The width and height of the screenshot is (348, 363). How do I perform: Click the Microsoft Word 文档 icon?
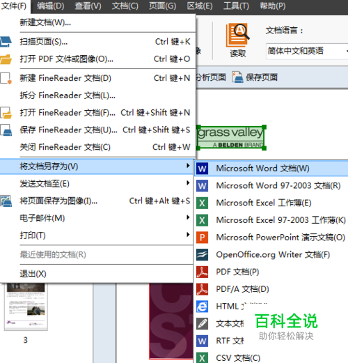coord(202,169)
